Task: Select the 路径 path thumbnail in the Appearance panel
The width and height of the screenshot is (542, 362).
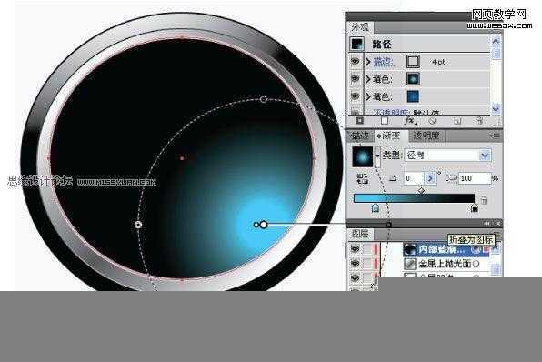Action: pyautogui.click(x=356, y=44)
